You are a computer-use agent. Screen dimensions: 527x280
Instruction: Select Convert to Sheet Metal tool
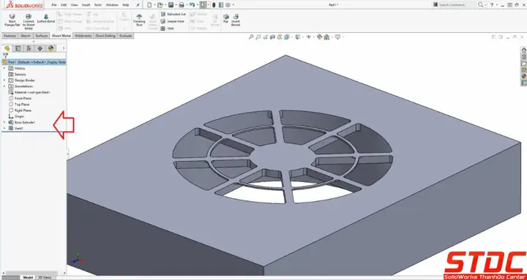(x=29, y=22)
